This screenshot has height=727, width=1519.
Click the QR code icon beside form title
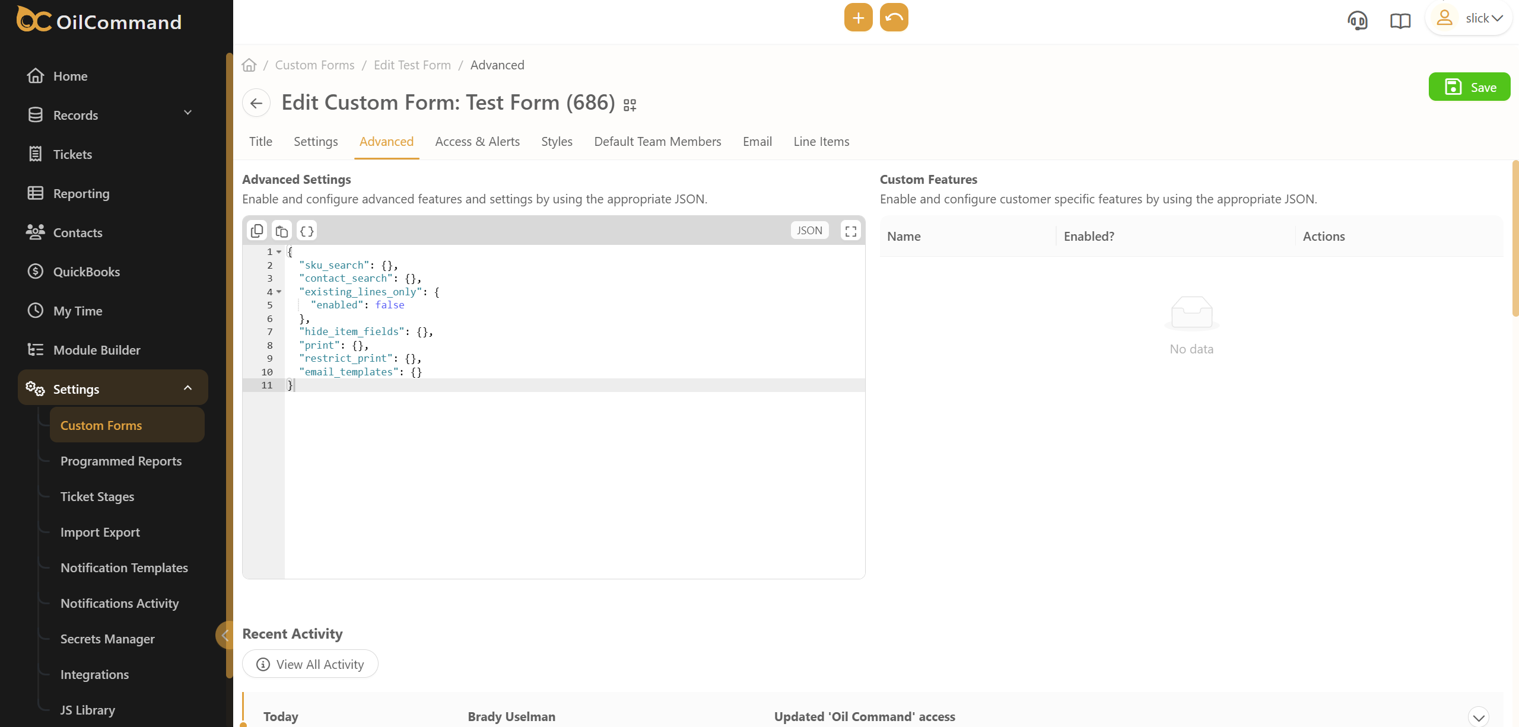pyautogui.click(x=630, y=106)
